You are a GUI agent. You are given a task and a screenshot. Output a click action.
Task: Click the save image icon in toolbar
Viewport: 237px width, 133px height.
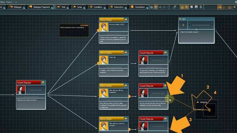[x=196, y=7]
